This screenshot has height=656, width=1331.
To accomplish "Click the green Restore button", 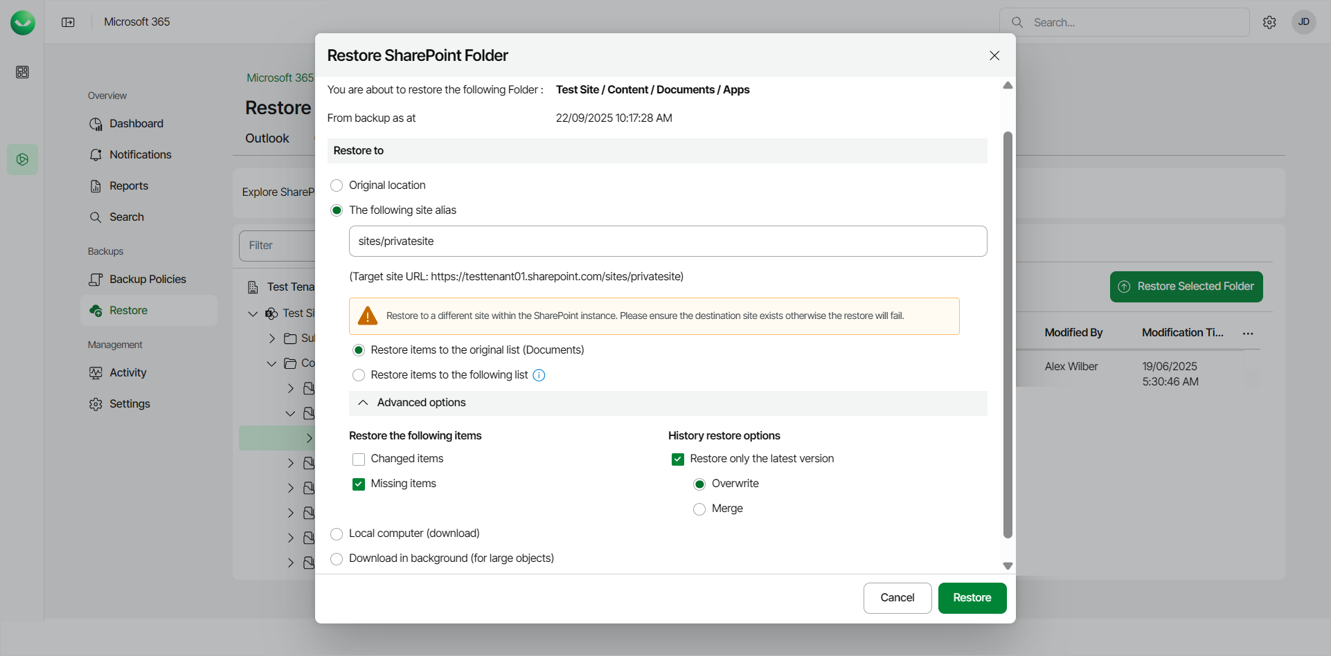I will click(972, 598).
